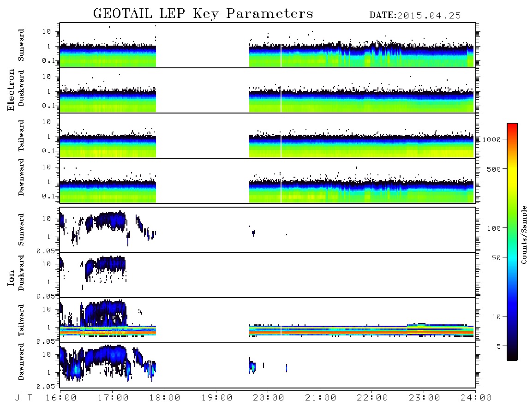Image resolution: width=527 pixels, height=406 pixels.
Task: Click the "23:00" time tick label
Action: 425,398
